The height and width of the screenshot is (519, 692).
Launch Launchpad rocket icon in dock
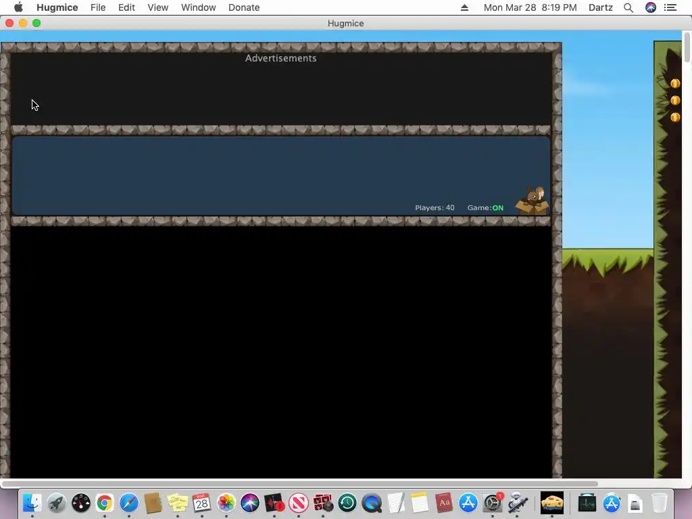[57, 503]
